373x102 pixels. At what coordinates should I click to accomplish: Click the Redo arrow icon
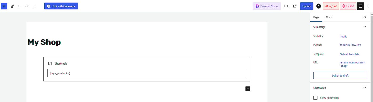click(27, 6)
